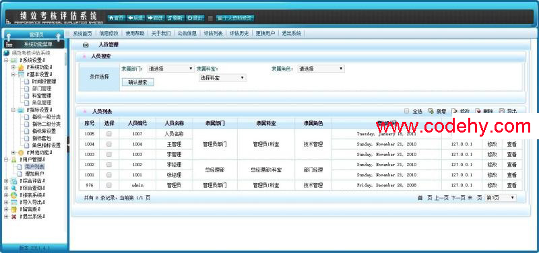539x253 pixels.
Task: Click the 删除 delete icon in list toolbar
Action: click(x=478, y=111)
